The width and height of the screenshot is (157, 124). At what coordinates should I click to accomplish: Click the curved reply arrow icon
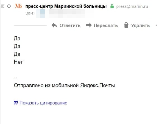coord(54,25)
